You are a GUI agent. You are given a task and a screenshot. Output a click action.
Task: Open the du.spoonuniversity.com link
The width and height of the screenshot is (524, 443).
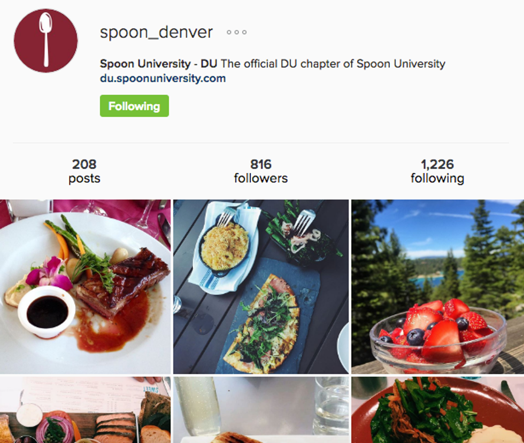tap(163, 79)
